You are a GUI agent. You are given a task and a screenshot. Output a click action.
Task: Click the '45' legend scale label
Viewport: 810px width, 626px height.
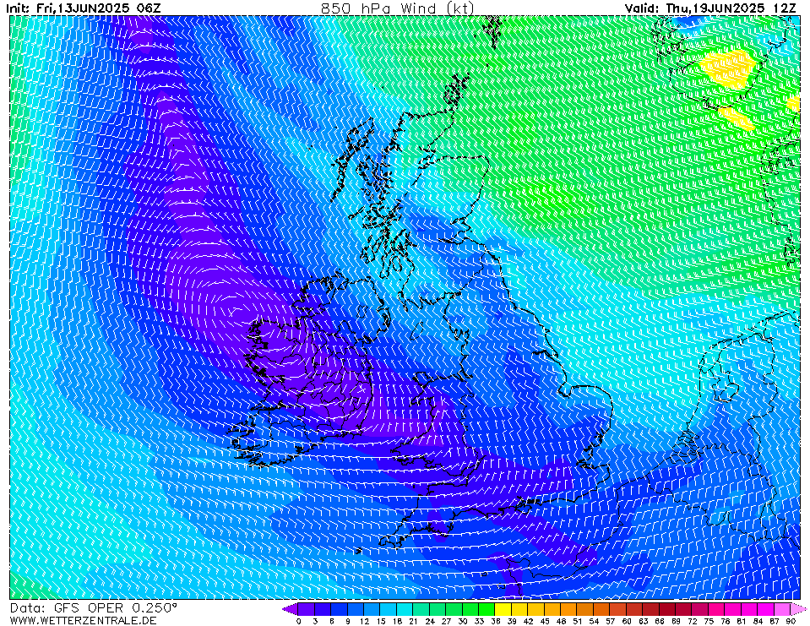545,621
